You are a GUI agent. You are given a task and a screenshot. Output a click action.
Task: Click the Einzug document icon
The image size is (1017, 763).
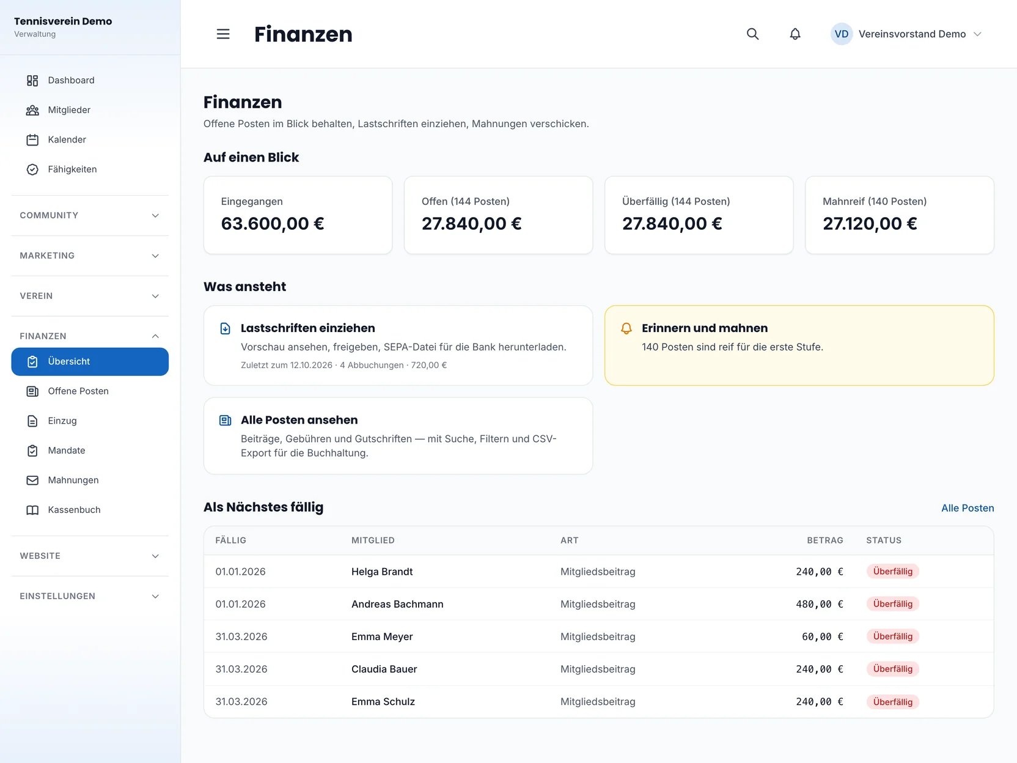point(32,421)
